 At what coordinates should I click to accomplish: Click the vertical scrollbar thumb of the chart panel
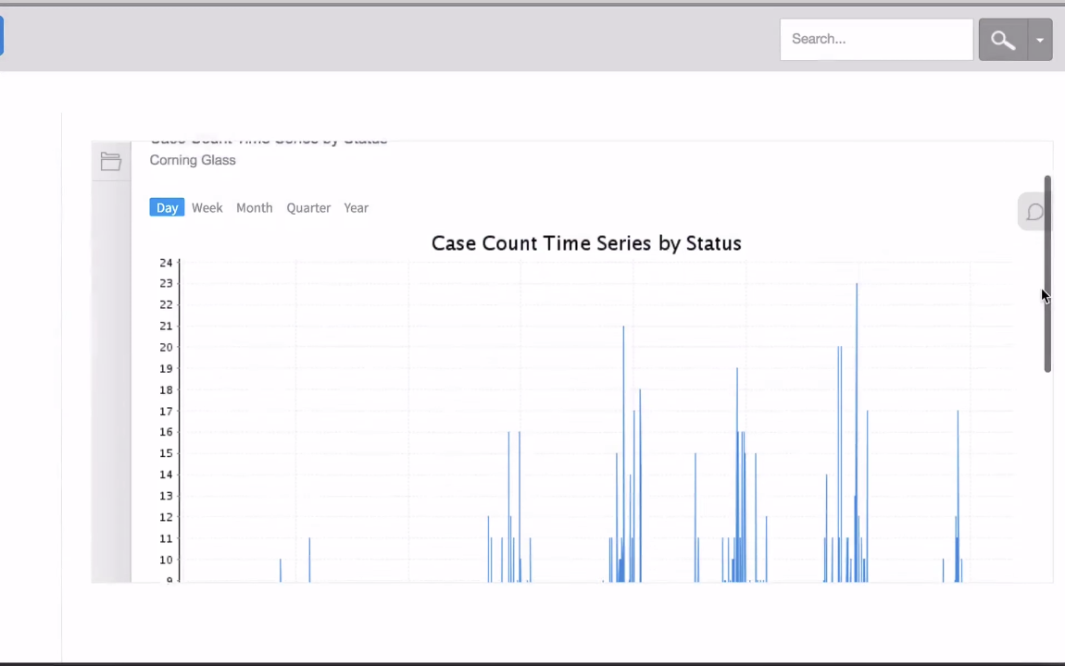1047,273
